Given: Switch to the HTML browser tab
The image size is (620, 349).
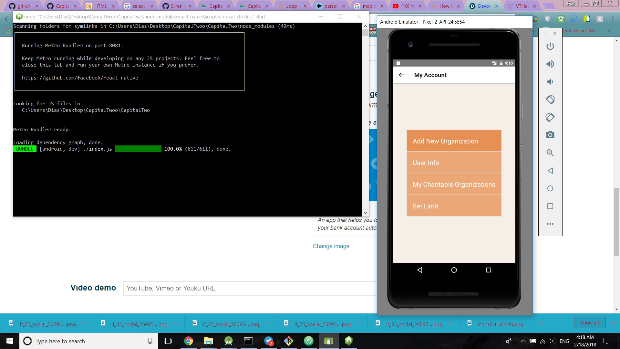Looking at the screenshot, I should (100, 6).
